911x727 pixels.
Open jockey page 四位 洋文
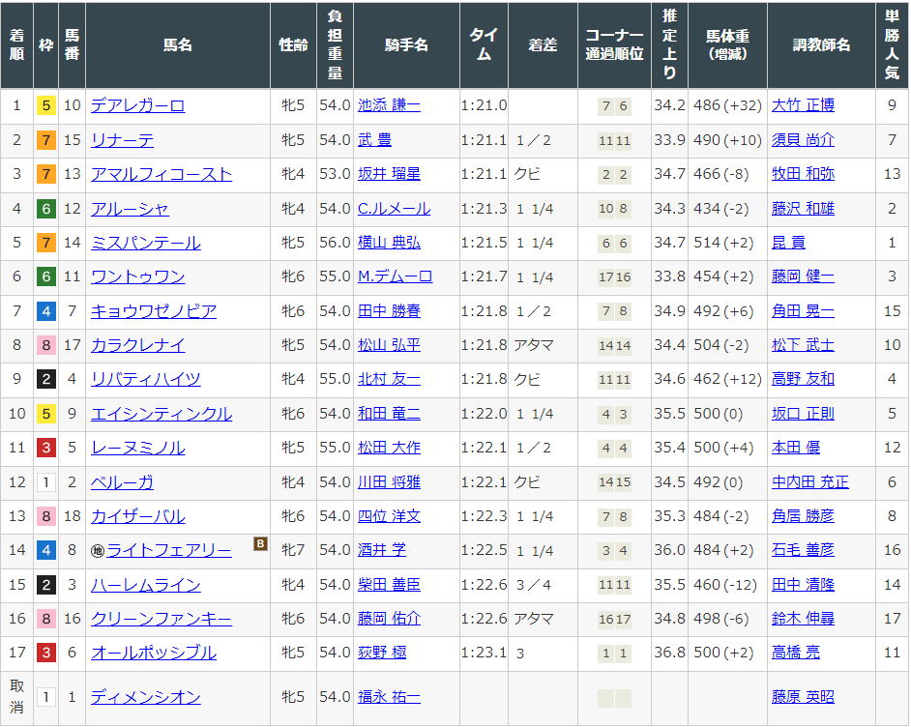(x=389, y=516)
